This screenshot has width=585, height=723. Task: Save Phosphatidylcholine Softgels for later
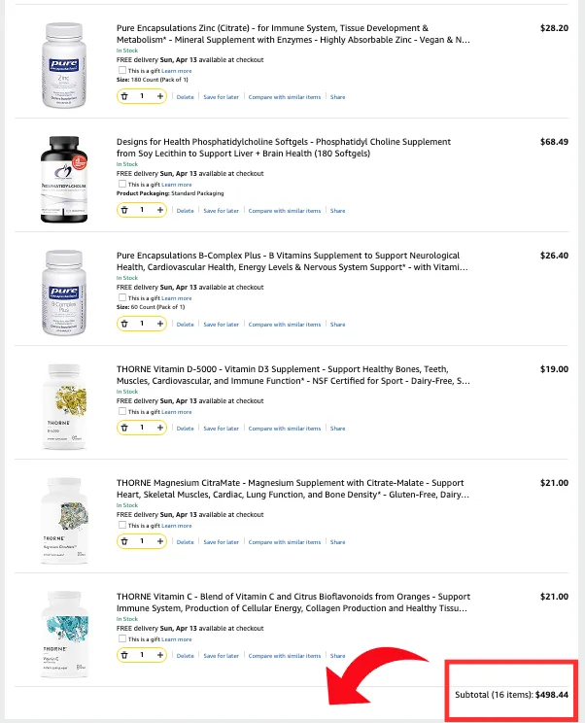click(221, 211)
